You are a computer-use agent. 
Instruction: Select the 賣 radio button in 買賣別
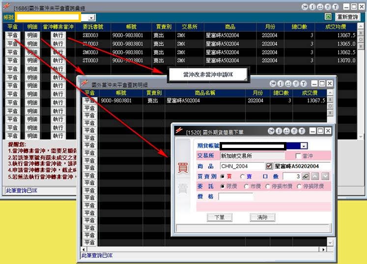click(x=243, y=176)
